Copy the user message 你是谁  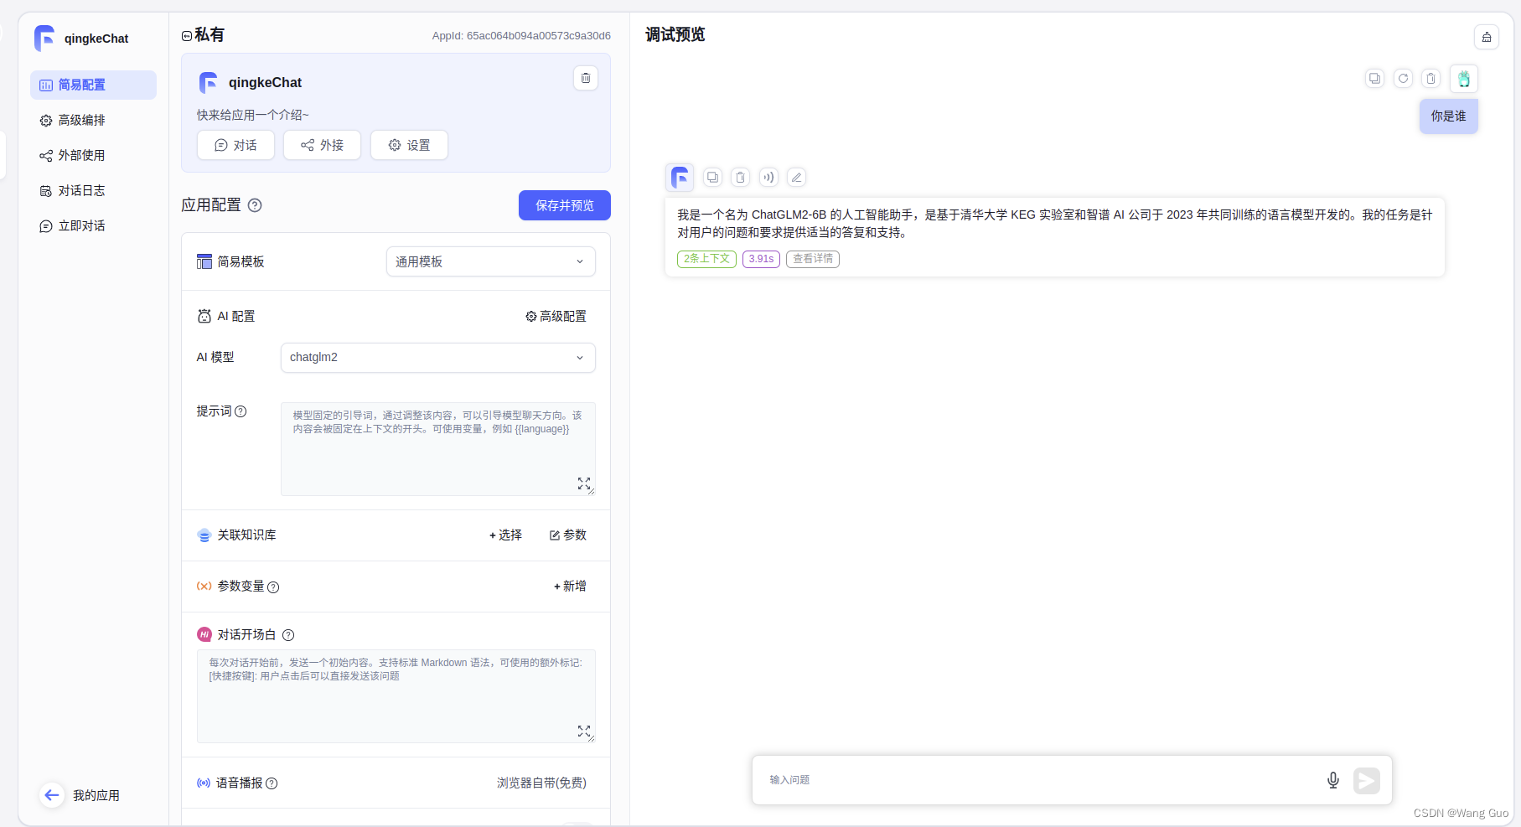[x=1374, y=78]
